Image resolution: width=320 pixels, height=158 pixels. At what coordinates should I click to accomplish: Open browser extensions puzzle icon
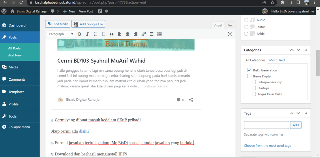point(282,2)
